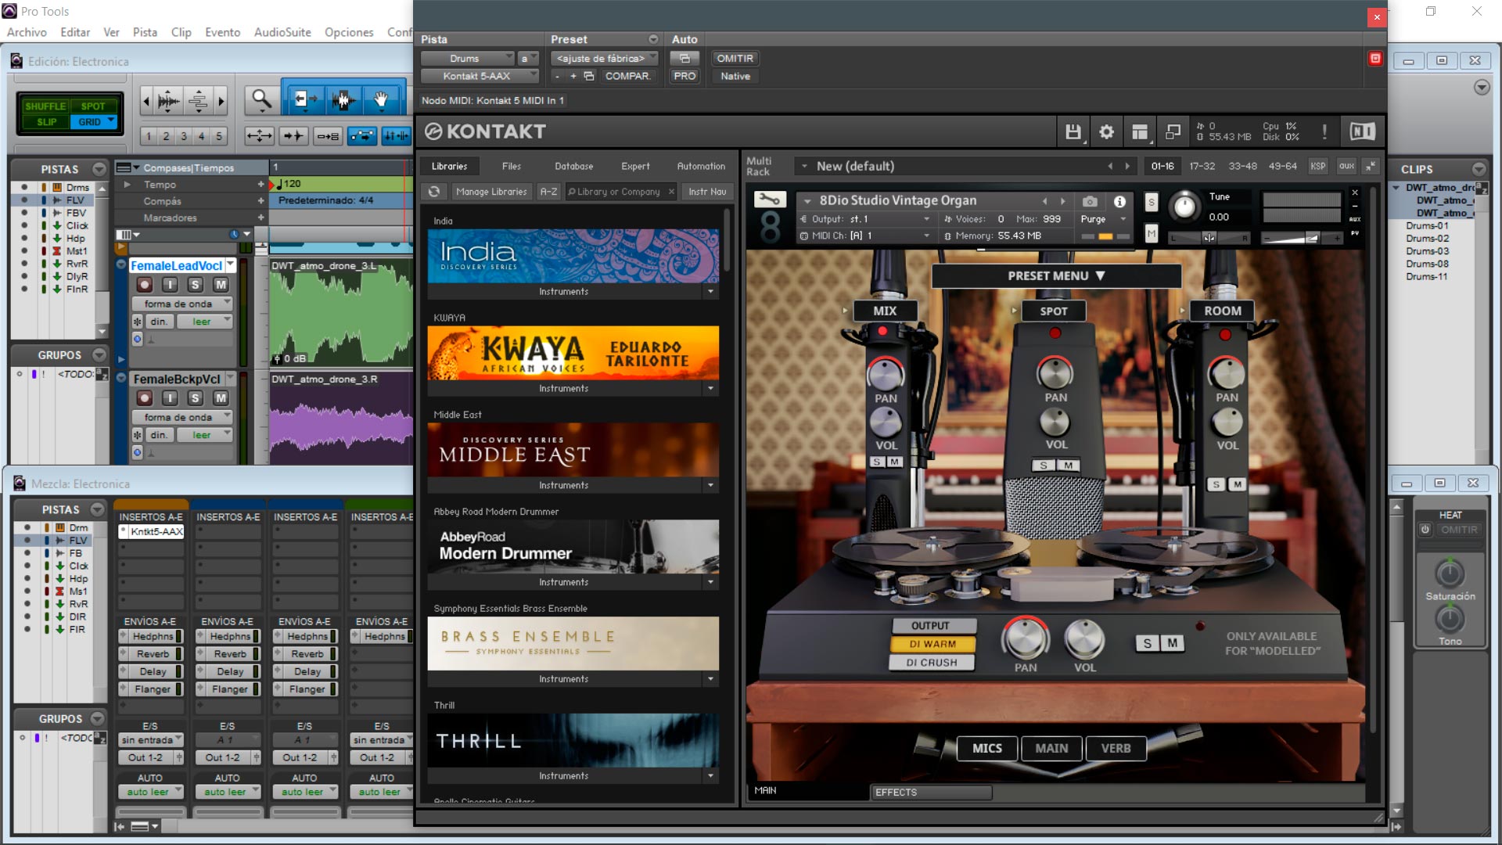
Task: Switch to the Files tab in Kontakt browser
Action: [511, 166]
